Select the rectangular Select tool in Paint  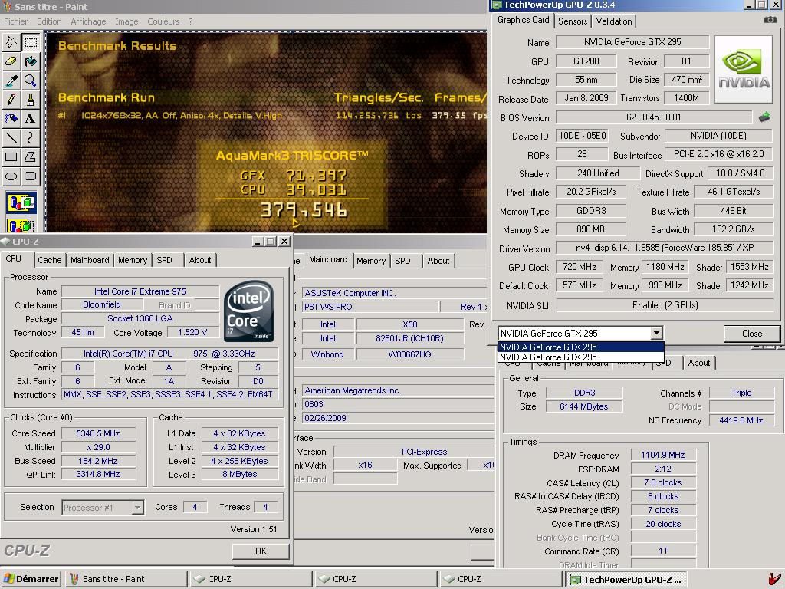coord(31,42)
